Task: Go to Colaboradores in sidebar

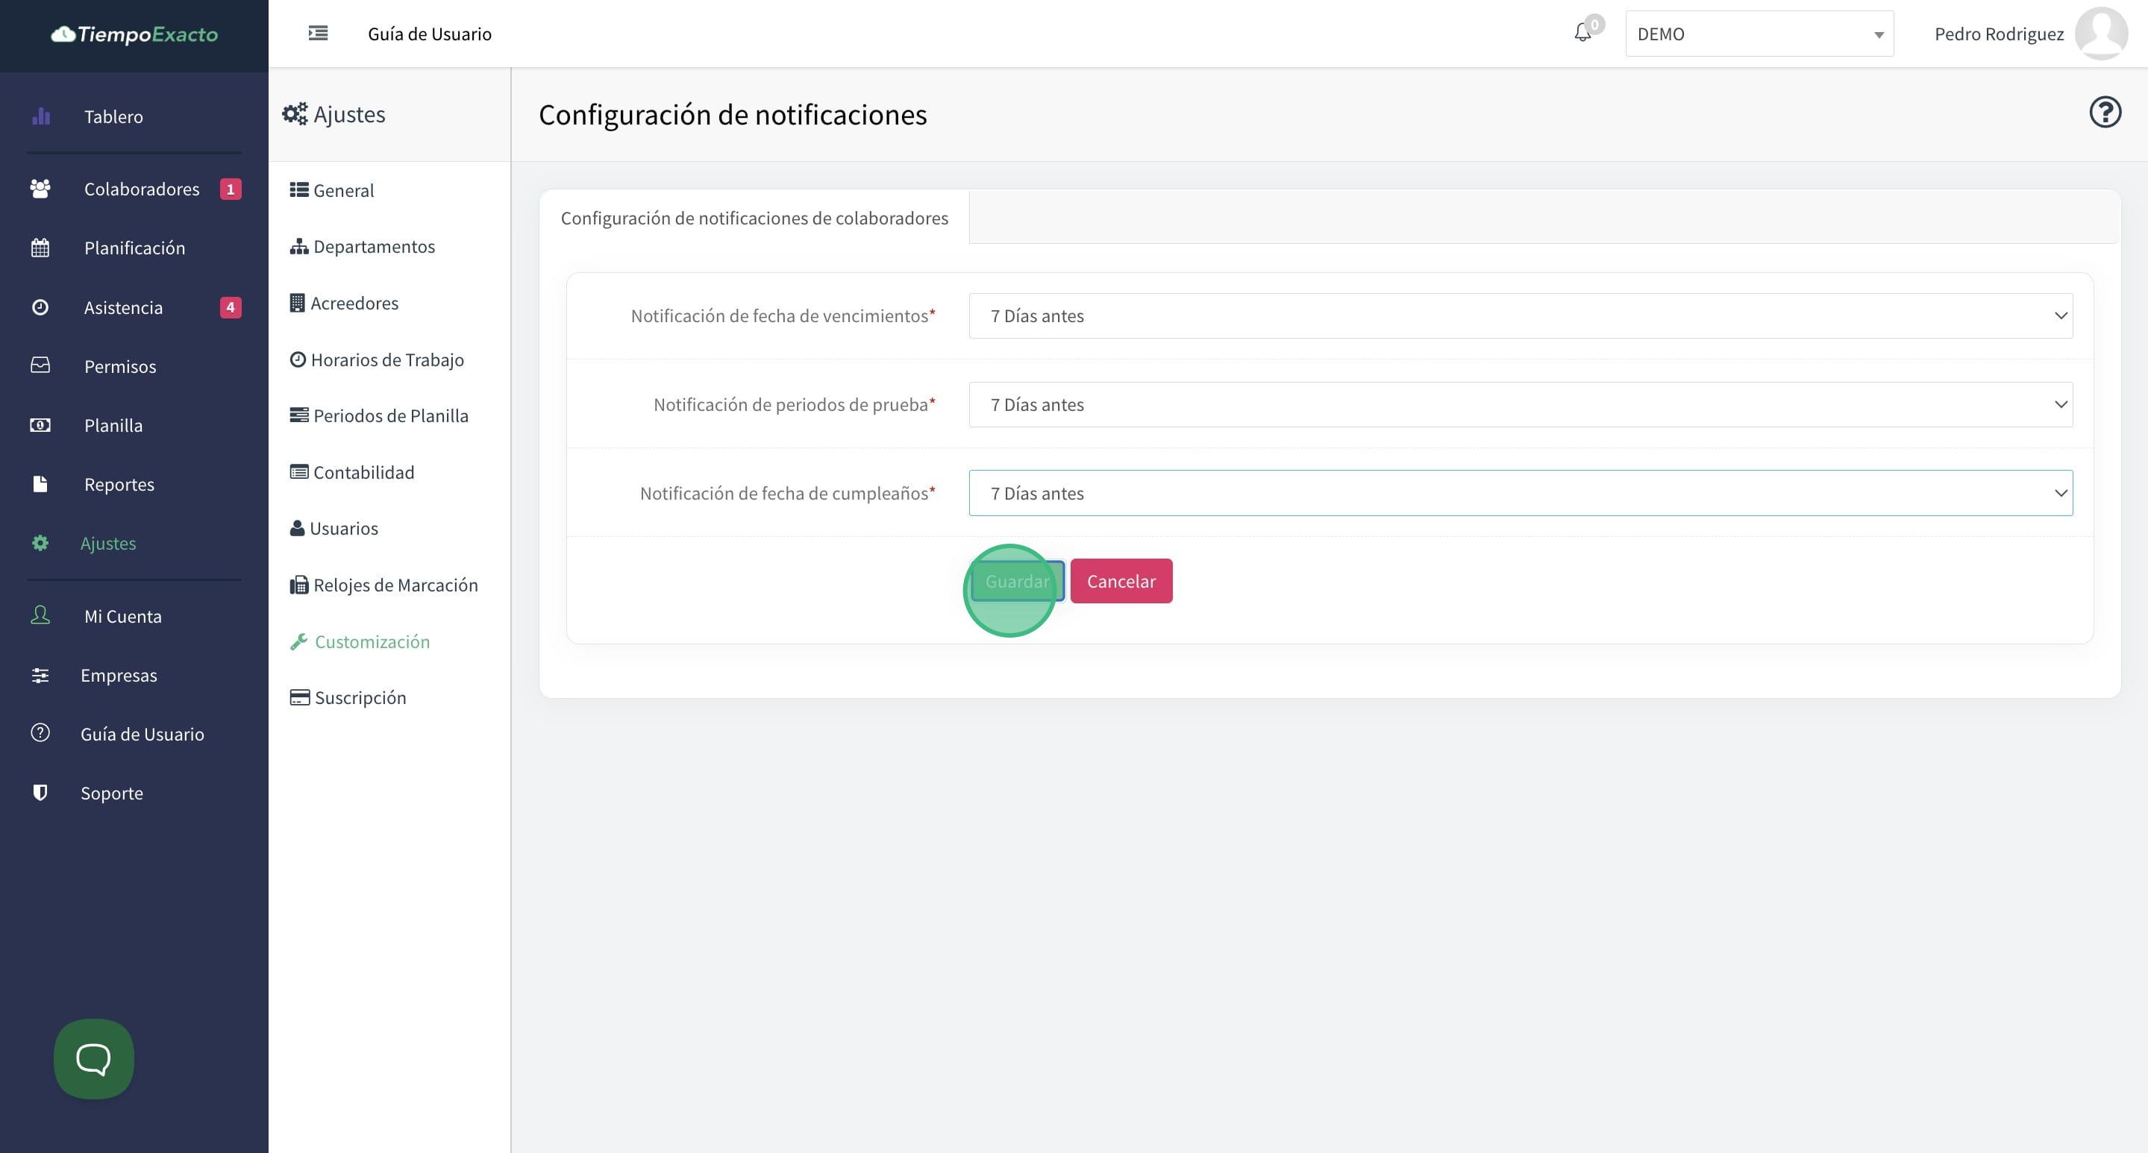Action: tap(141, 189)
